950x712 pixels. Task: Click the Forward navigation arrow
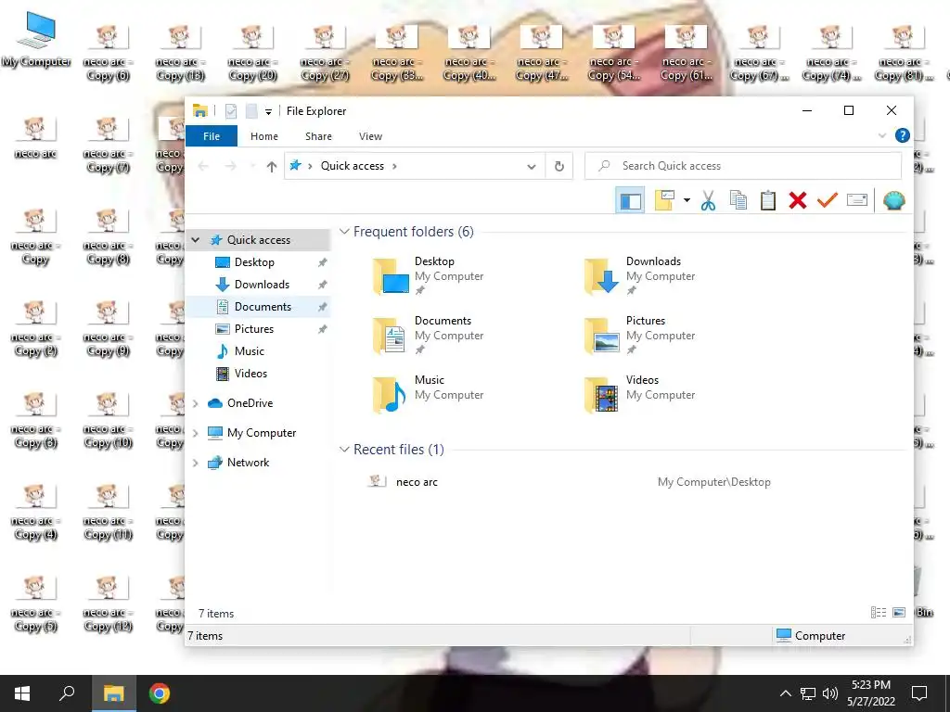click(x=230, y=166)
